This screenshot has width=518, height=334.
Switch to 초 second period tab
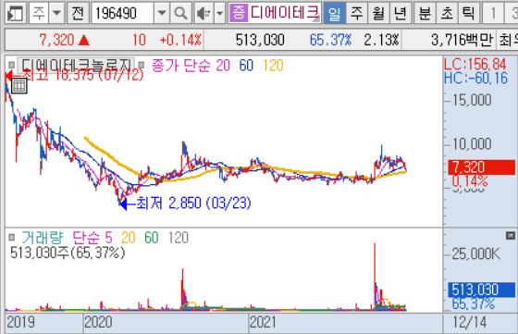447,14
